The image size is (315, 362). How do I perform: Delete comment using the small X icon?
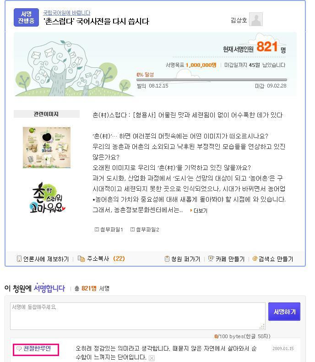pyautogui.click(x=152, y=358)
